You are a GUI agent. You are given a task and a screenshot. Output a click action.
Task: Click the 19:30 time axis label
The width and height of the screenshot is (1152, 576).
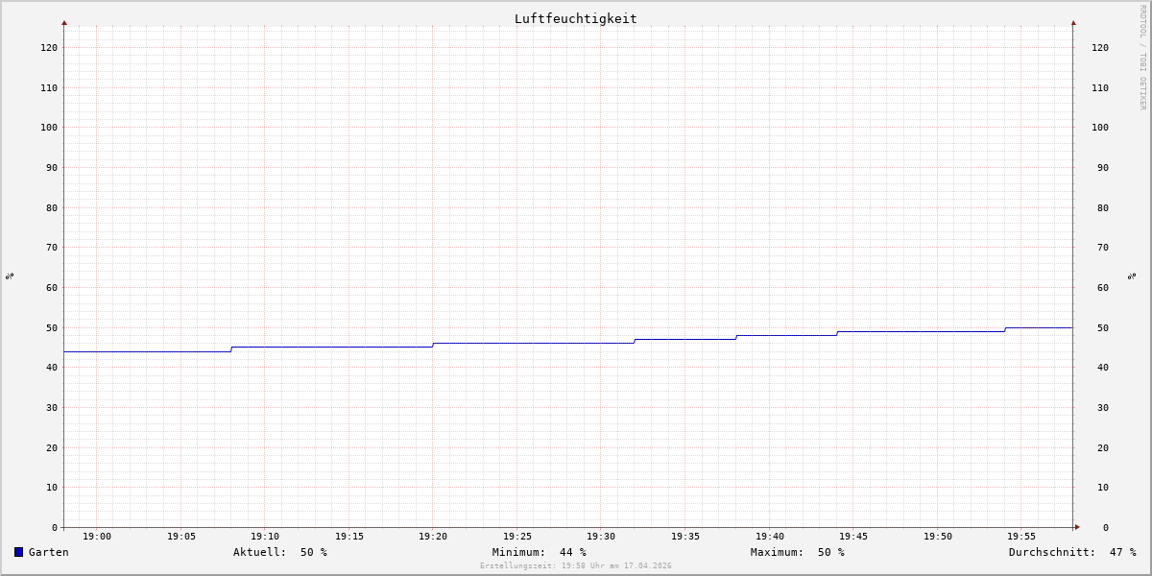click(x=601, y=537)
